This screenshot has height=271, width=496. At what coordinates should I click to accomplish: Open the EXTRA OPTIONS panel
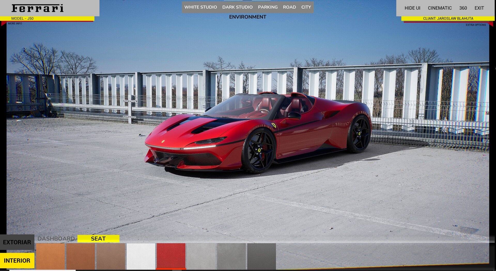(476, 25)
